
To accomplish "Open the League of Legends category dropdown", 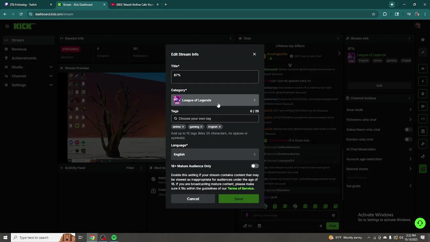I will (x=215, y=100).
